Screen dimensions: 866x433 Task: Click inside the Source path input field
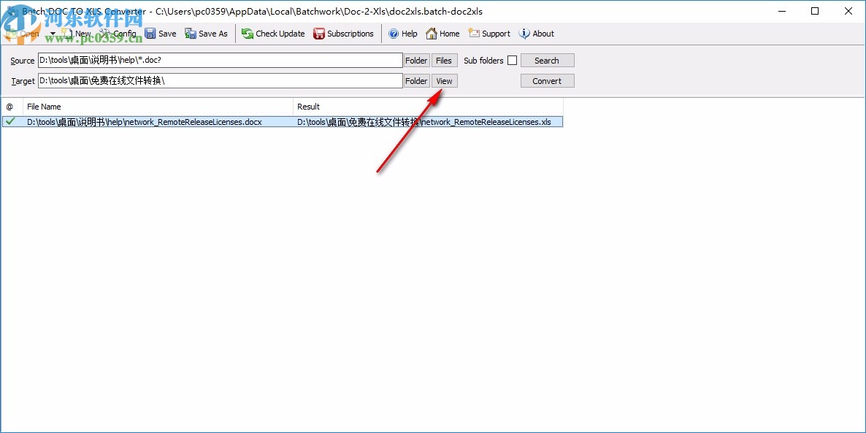(219, 60)
